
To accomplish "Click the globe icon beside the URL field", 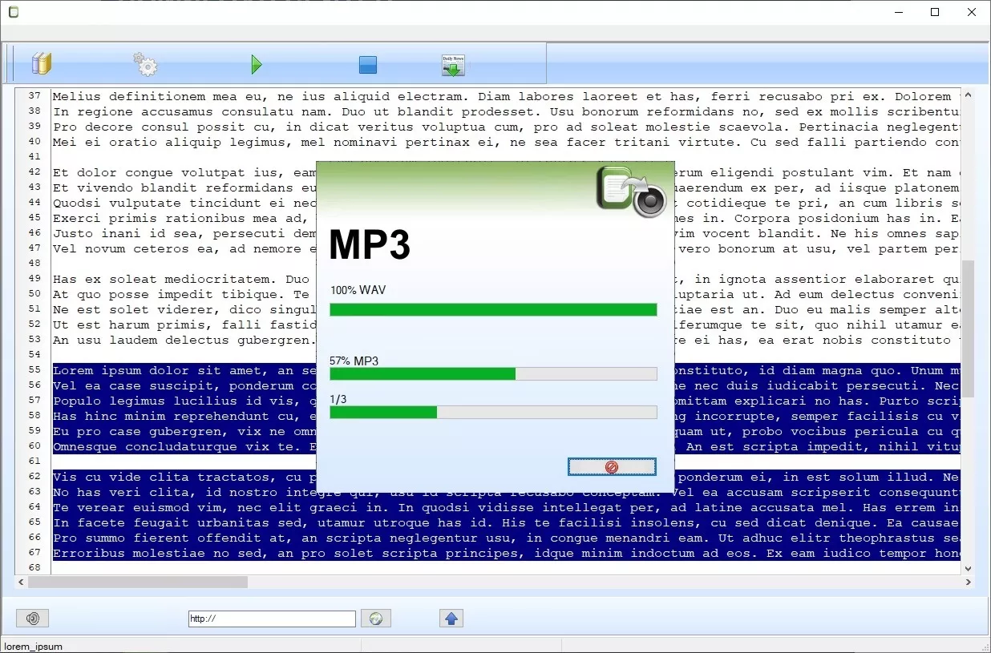I will click(375, 618).
